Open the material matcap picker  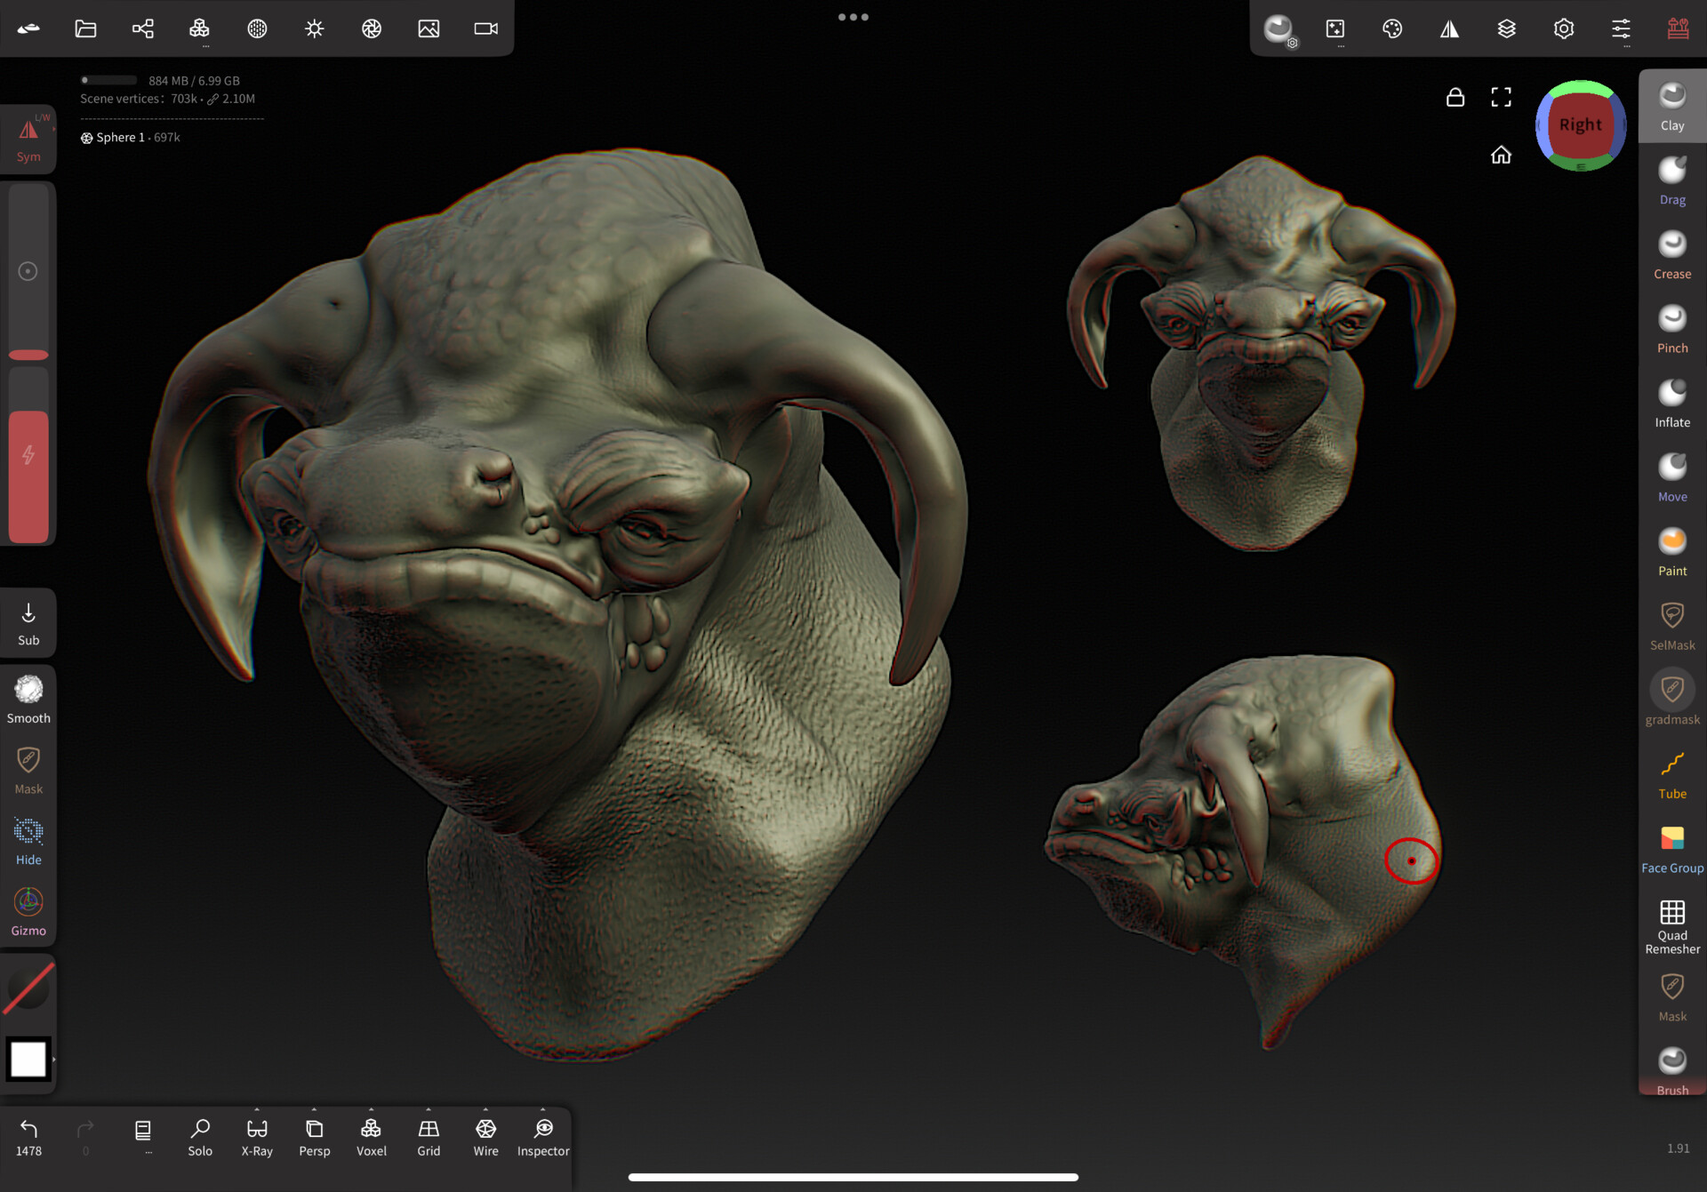point(1278,28)
